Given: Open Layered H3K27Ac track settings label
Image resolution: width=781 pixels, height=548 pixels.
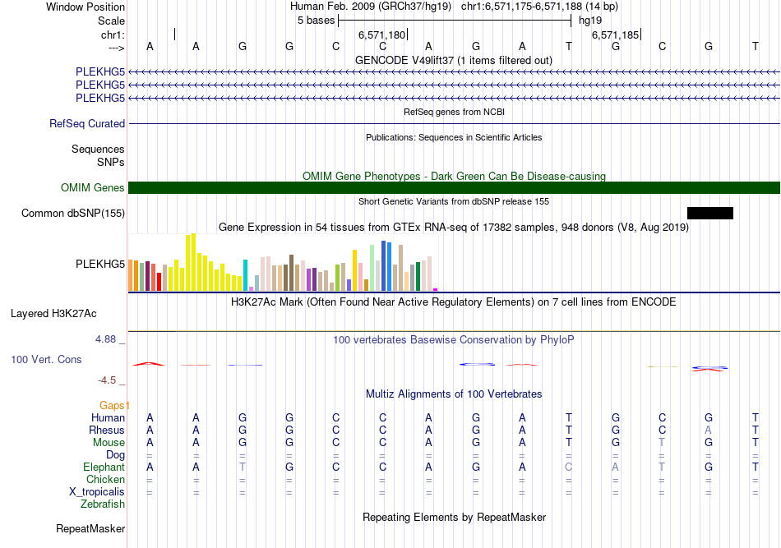Looking at the screenshot, I should (x=53, y=313).
